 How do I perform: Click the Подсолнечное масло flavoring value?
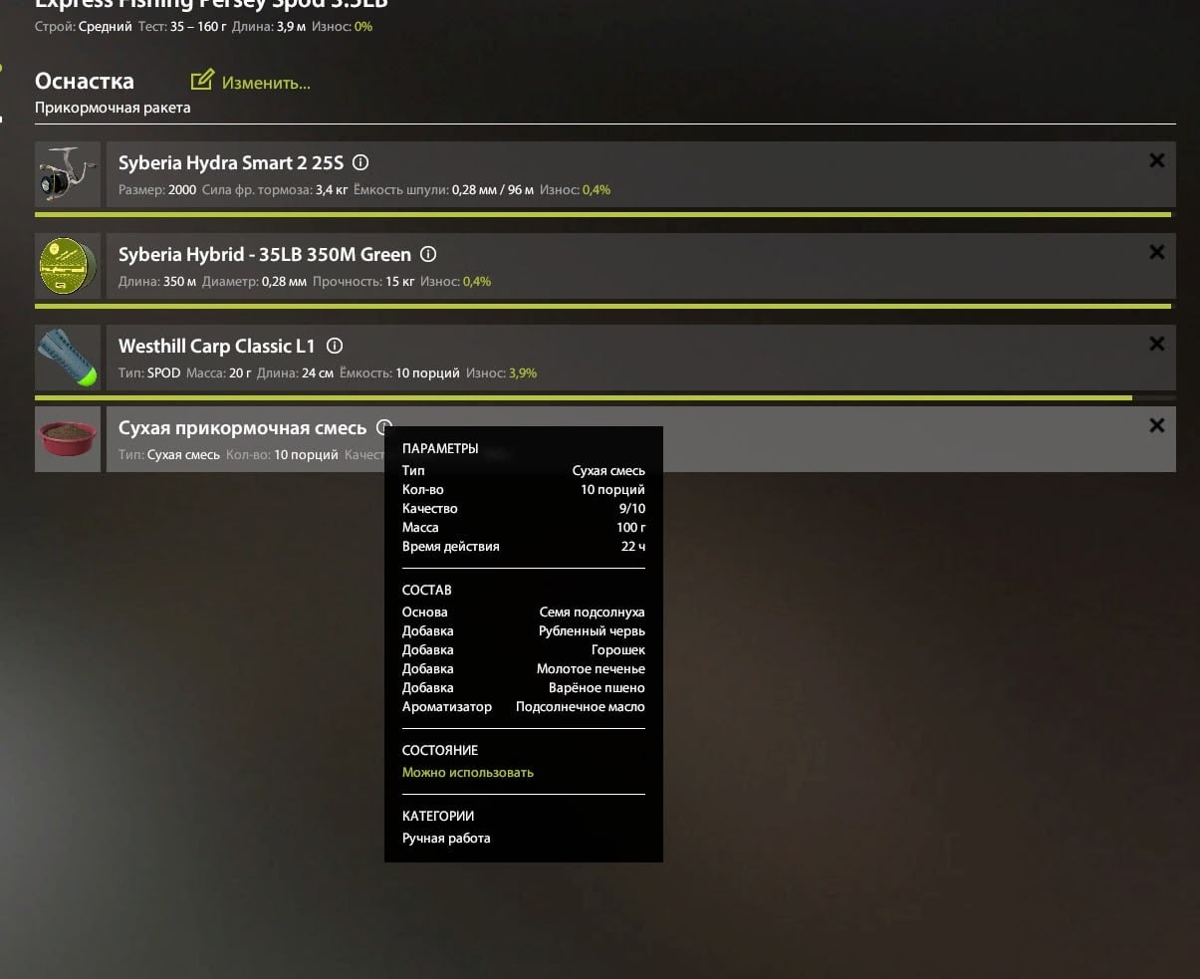[581, 706]
